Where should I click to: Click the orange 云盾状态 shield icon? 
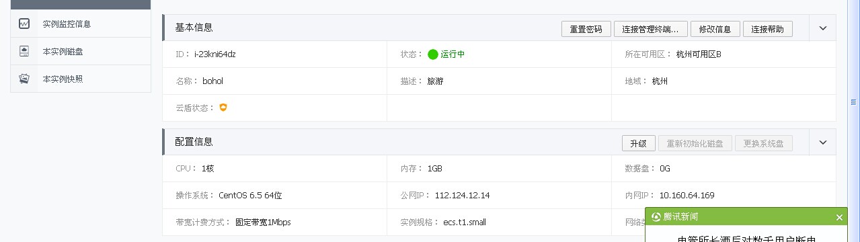223,107
